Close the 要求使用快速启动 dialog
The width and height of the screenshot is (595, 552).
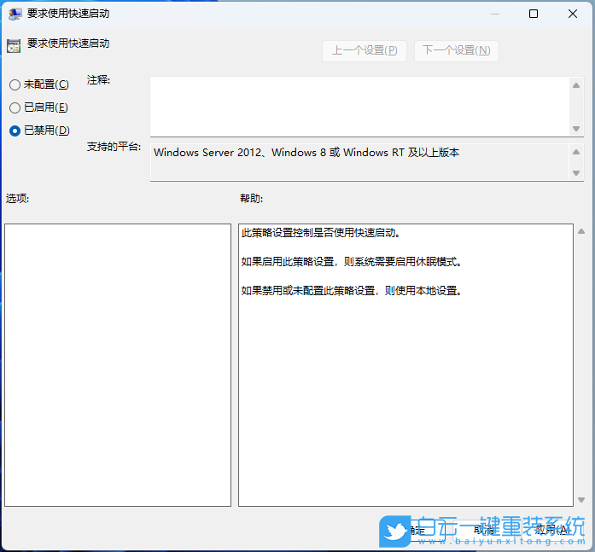(x=573, y=14)
